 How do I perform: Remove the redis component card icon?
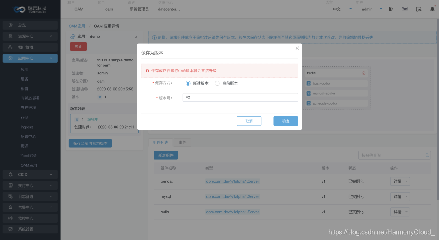coord(363,73)
